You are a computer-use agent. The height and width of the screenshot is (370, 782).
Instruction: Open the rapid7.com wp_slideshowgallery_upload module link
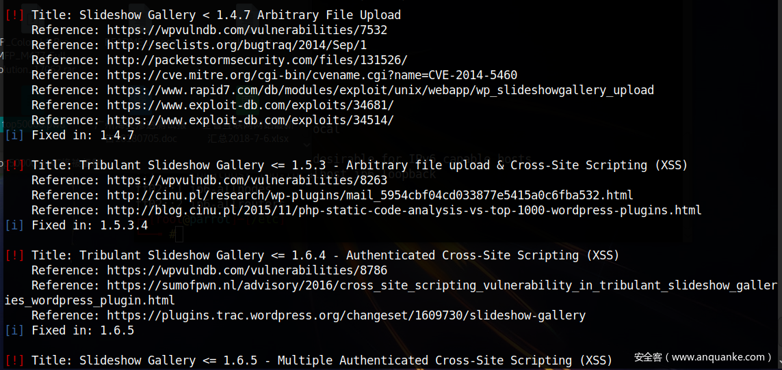pyautogui.click(x=380, y=90)
